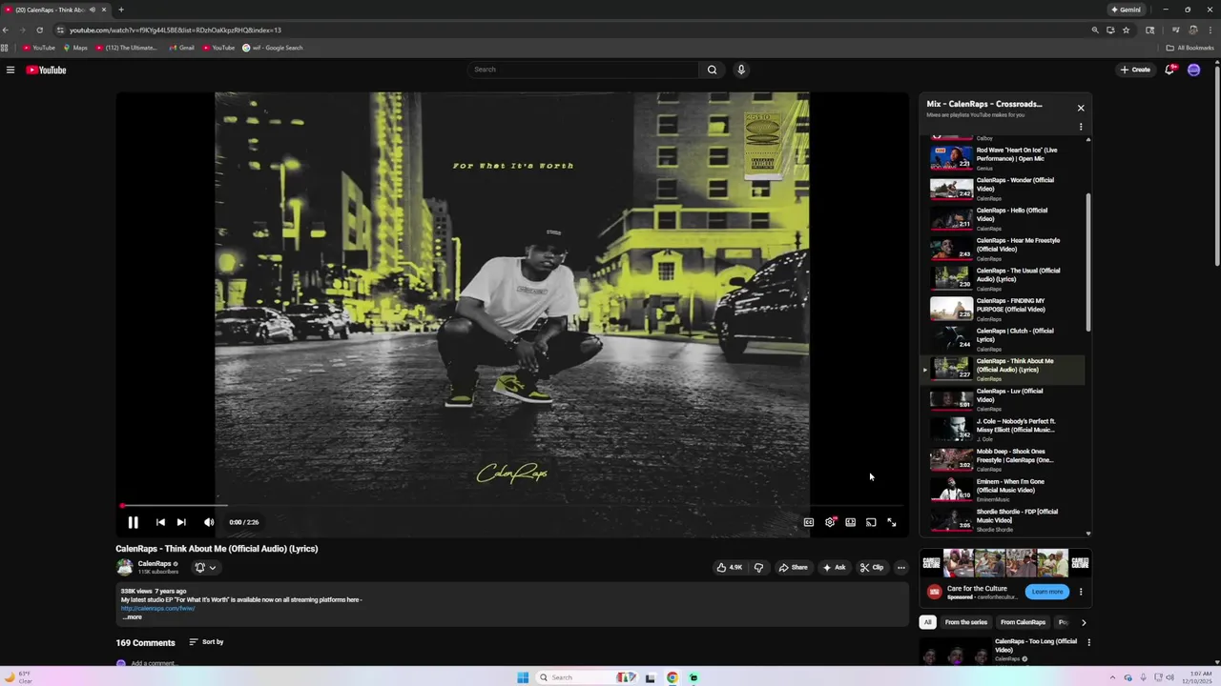Play CalenRaps - Wonder from the mix

pyautogui.click(x=1002, y=189)
